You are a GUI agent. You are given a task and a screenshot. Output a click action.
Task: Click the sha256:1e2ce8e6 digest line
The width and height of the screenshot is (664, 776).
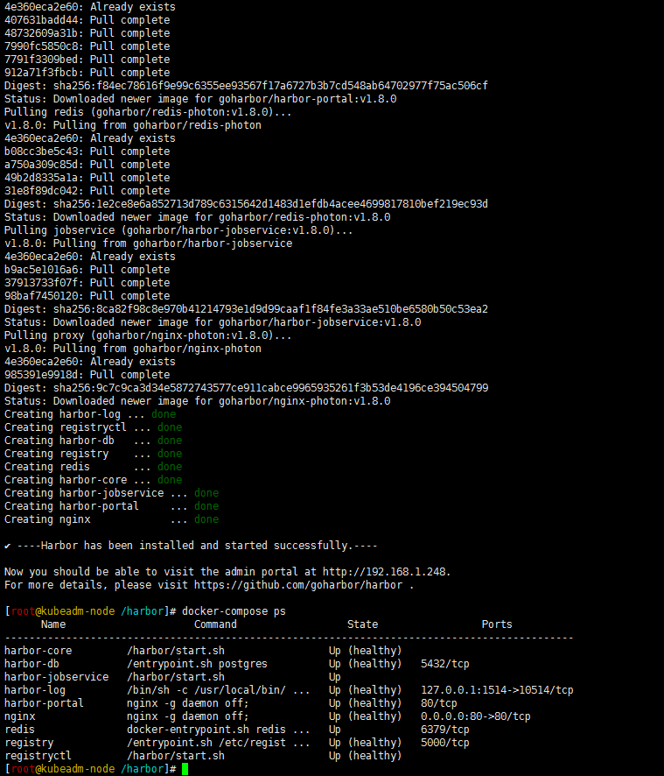(x=246, y=204)
